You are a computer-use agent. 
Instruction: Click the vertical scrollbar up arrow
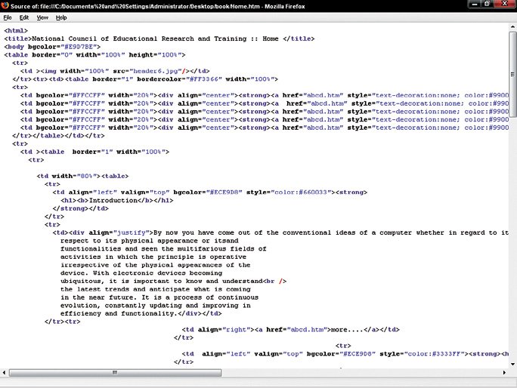tap(512, 27)
